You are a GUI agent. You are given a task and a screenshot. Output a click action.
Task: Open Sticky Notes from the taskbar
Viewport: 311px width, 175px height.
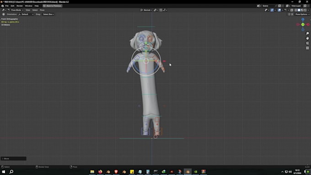[132, 172]
